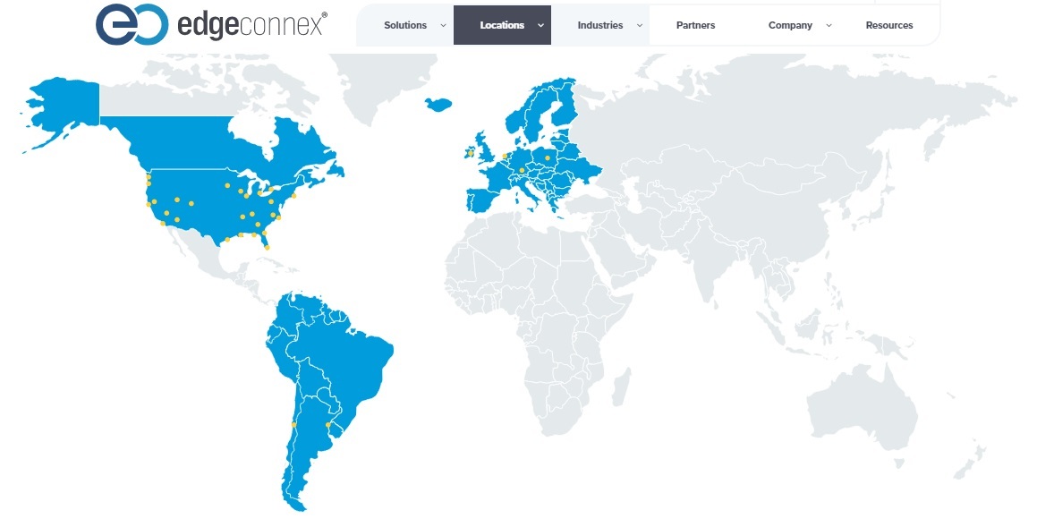The width and height of the screenshot is (1037, 527).
Task: Select the Chile west coast location marker
Action: pyautogui.click(x=293, y=424)
